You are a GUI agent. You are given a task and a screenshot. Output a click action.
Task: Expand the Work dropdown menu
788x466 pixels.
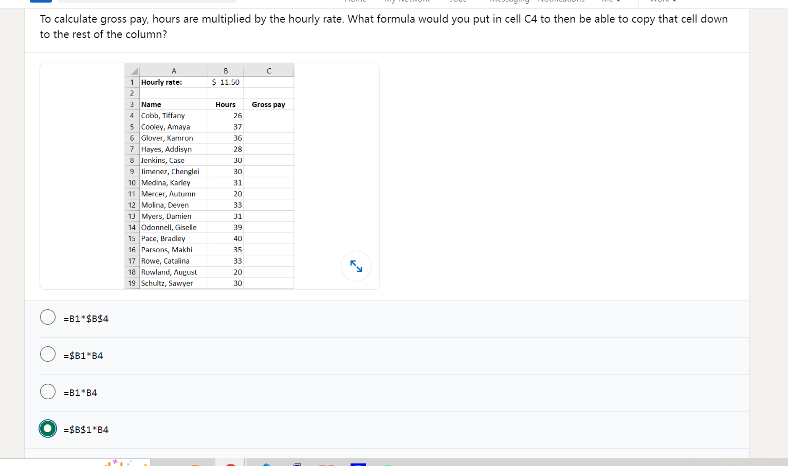tap(662, 2)
